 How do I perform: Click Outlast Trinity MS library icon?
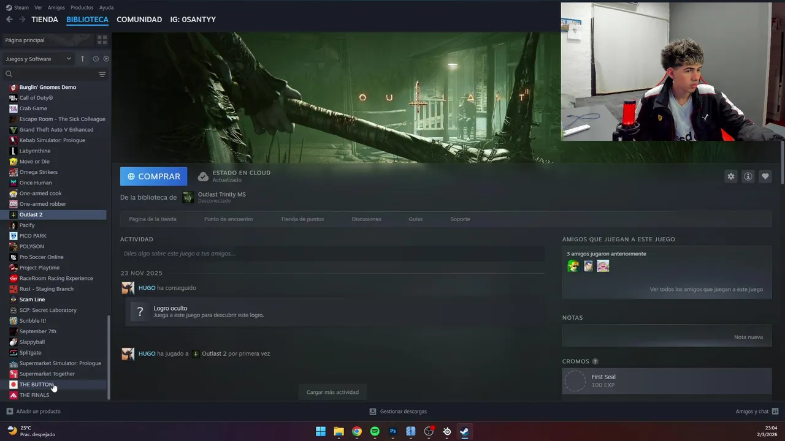coord(188,197)
